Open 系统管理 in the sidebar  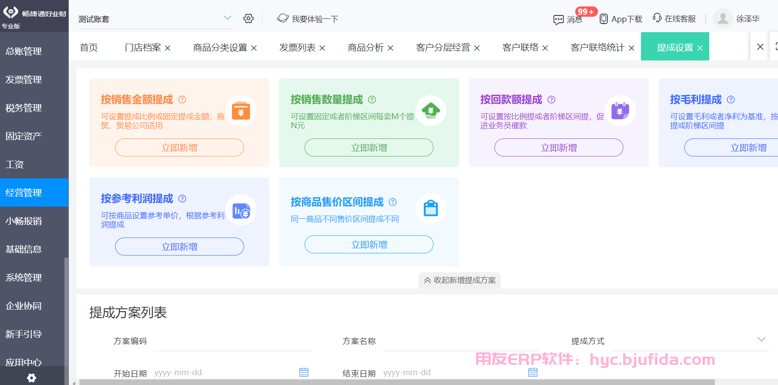click(34, 277)
